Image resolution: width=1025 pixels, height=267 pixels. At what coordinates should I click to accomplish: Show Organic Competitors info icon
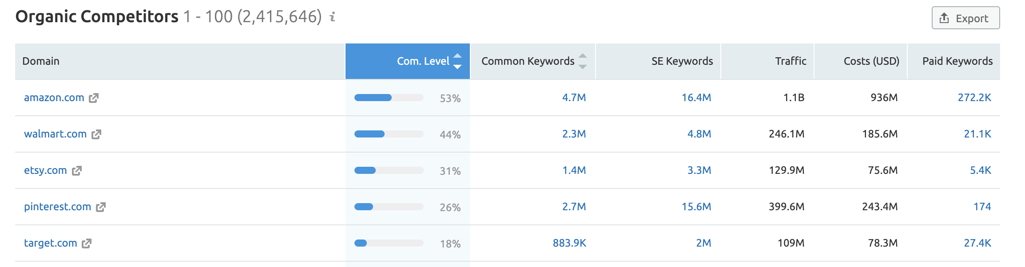pos(332,17)
